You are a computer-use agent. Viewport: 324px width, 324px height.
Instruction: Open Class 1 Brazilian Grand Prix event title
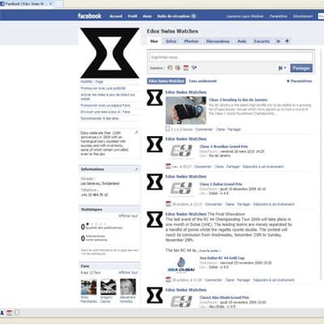224,147
